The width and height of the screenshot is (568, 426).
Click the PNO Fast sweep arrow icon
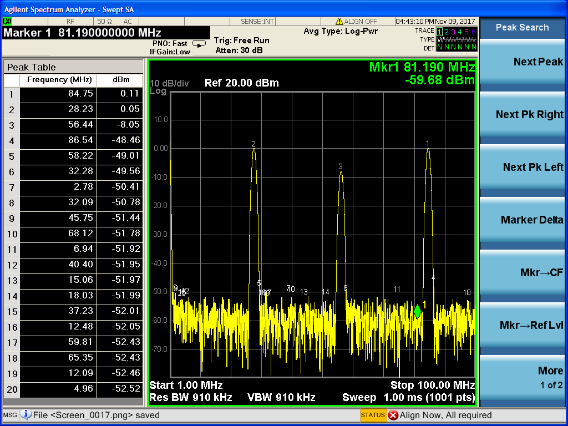199,43
